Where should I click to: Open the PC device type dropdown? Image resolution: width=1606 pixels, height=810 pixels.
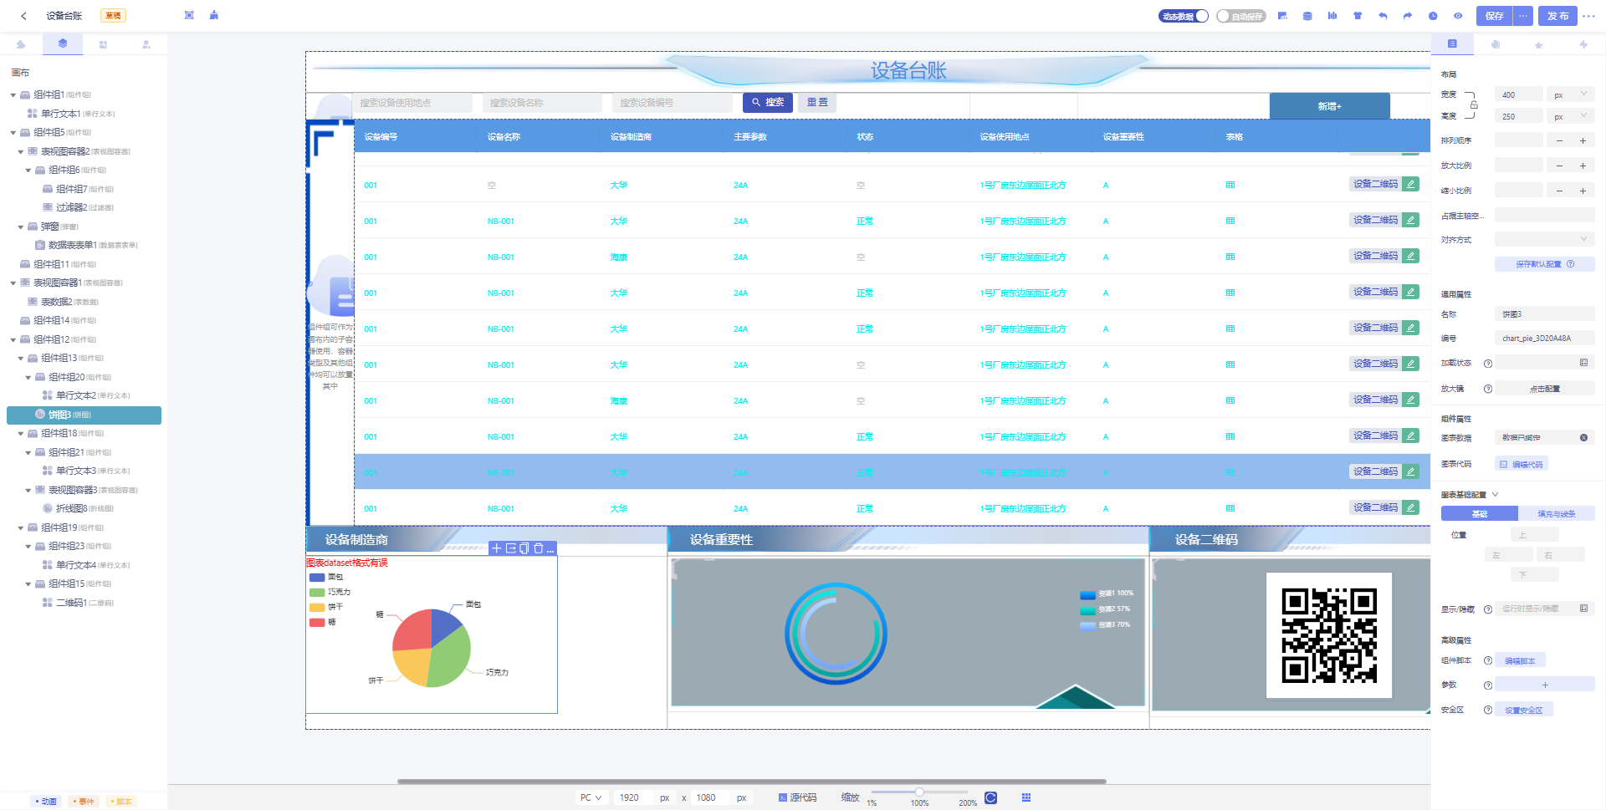pos(591,797)
